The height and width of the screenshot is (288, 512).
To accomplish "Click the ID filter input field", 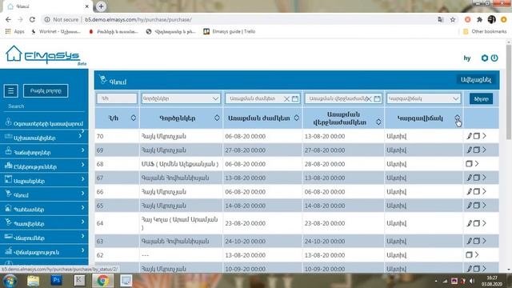I will [x=117, y=98].
